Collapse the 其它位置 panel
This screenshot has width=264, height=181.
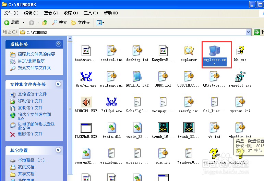point(58,150)
